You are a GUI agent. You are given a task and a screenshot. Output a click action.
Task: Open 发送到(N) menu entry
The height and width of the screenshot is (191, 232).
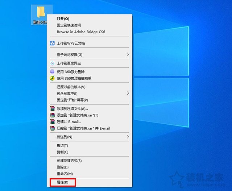[x=90, y=137]
